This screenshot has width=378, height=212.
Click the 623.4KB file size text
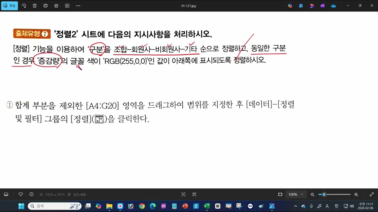79,195
